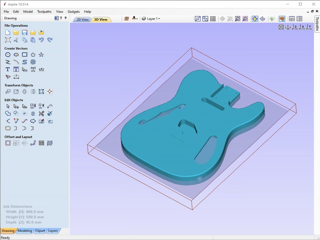Open the Move Selected Objects tool
Viewport: 320px width, 240px height.
[8, 92]
